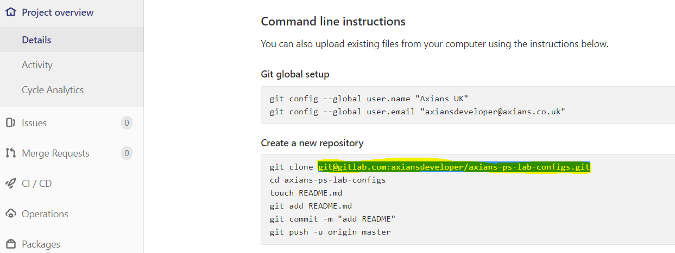The image size is (675, 253).
Task: Click the Project overview home icon
Action: click(10, 12)
